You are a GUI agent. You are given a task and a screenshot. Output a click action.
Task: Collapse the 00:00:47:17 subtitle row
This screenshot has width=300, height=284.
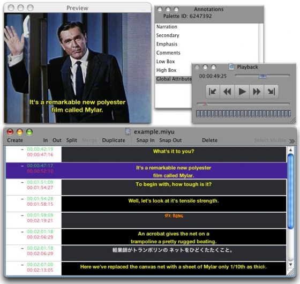(22, 166)
